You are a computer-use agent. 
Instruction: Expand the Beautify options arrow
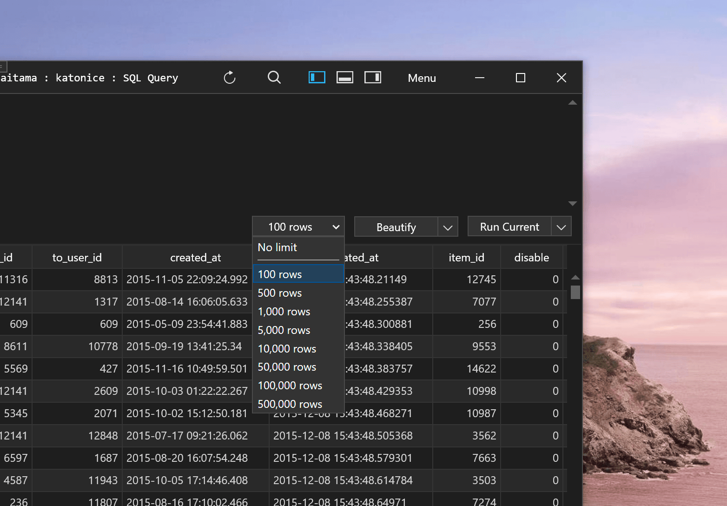tap(448, 227)
